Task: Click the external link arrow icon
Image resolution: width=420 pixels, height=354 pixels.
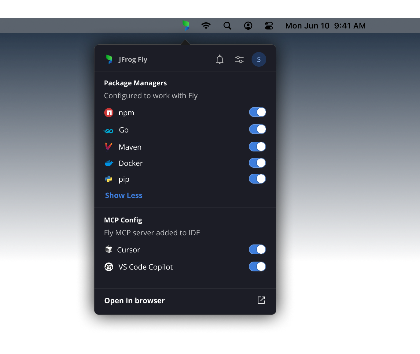Action: point(261,300)
